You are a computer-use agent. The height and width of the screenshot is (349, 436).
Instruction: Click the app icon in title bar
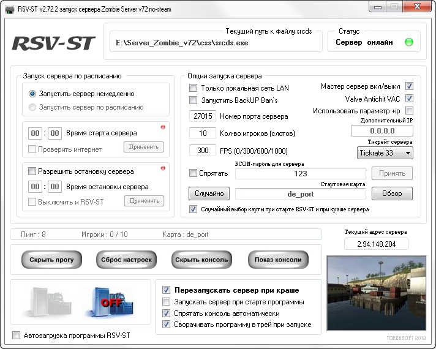10,9
